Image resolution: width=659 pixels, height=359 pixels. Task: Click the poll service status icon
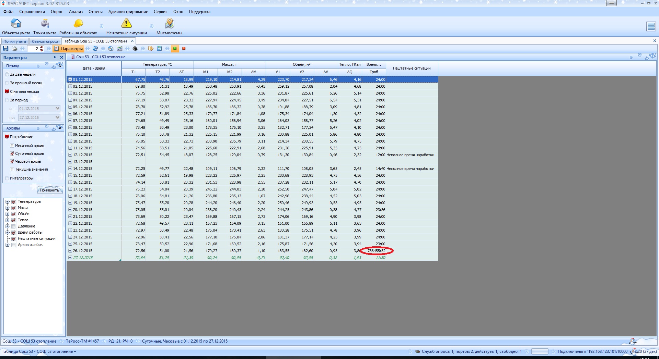417,351
